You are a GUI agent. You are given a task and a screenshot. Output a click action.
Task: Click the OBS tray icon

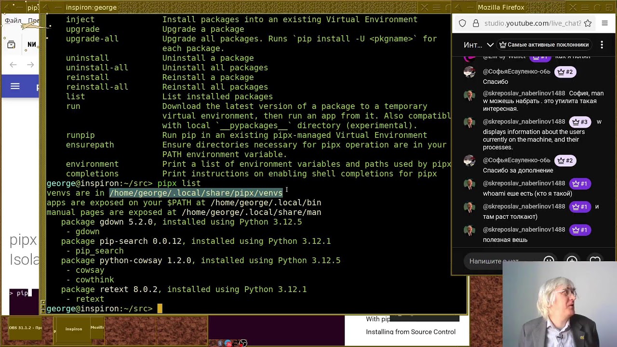pyautogui.click(x=243, y=343)
